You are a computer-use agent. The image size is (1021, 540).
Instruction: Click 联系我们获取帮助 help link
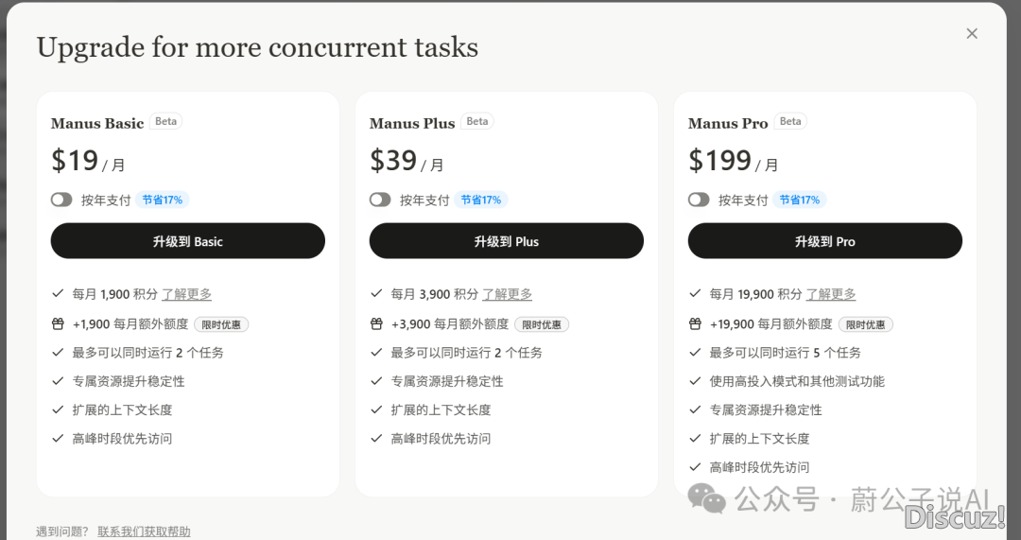click(x=144, y=531)
